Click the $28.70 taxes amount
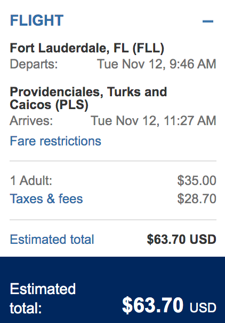The image size is (225, 323). pyautogui.click(x=197, y=199)
